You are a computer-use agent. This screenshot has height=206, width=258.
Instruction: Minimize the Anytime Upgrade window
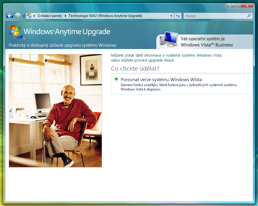[230, 6]
